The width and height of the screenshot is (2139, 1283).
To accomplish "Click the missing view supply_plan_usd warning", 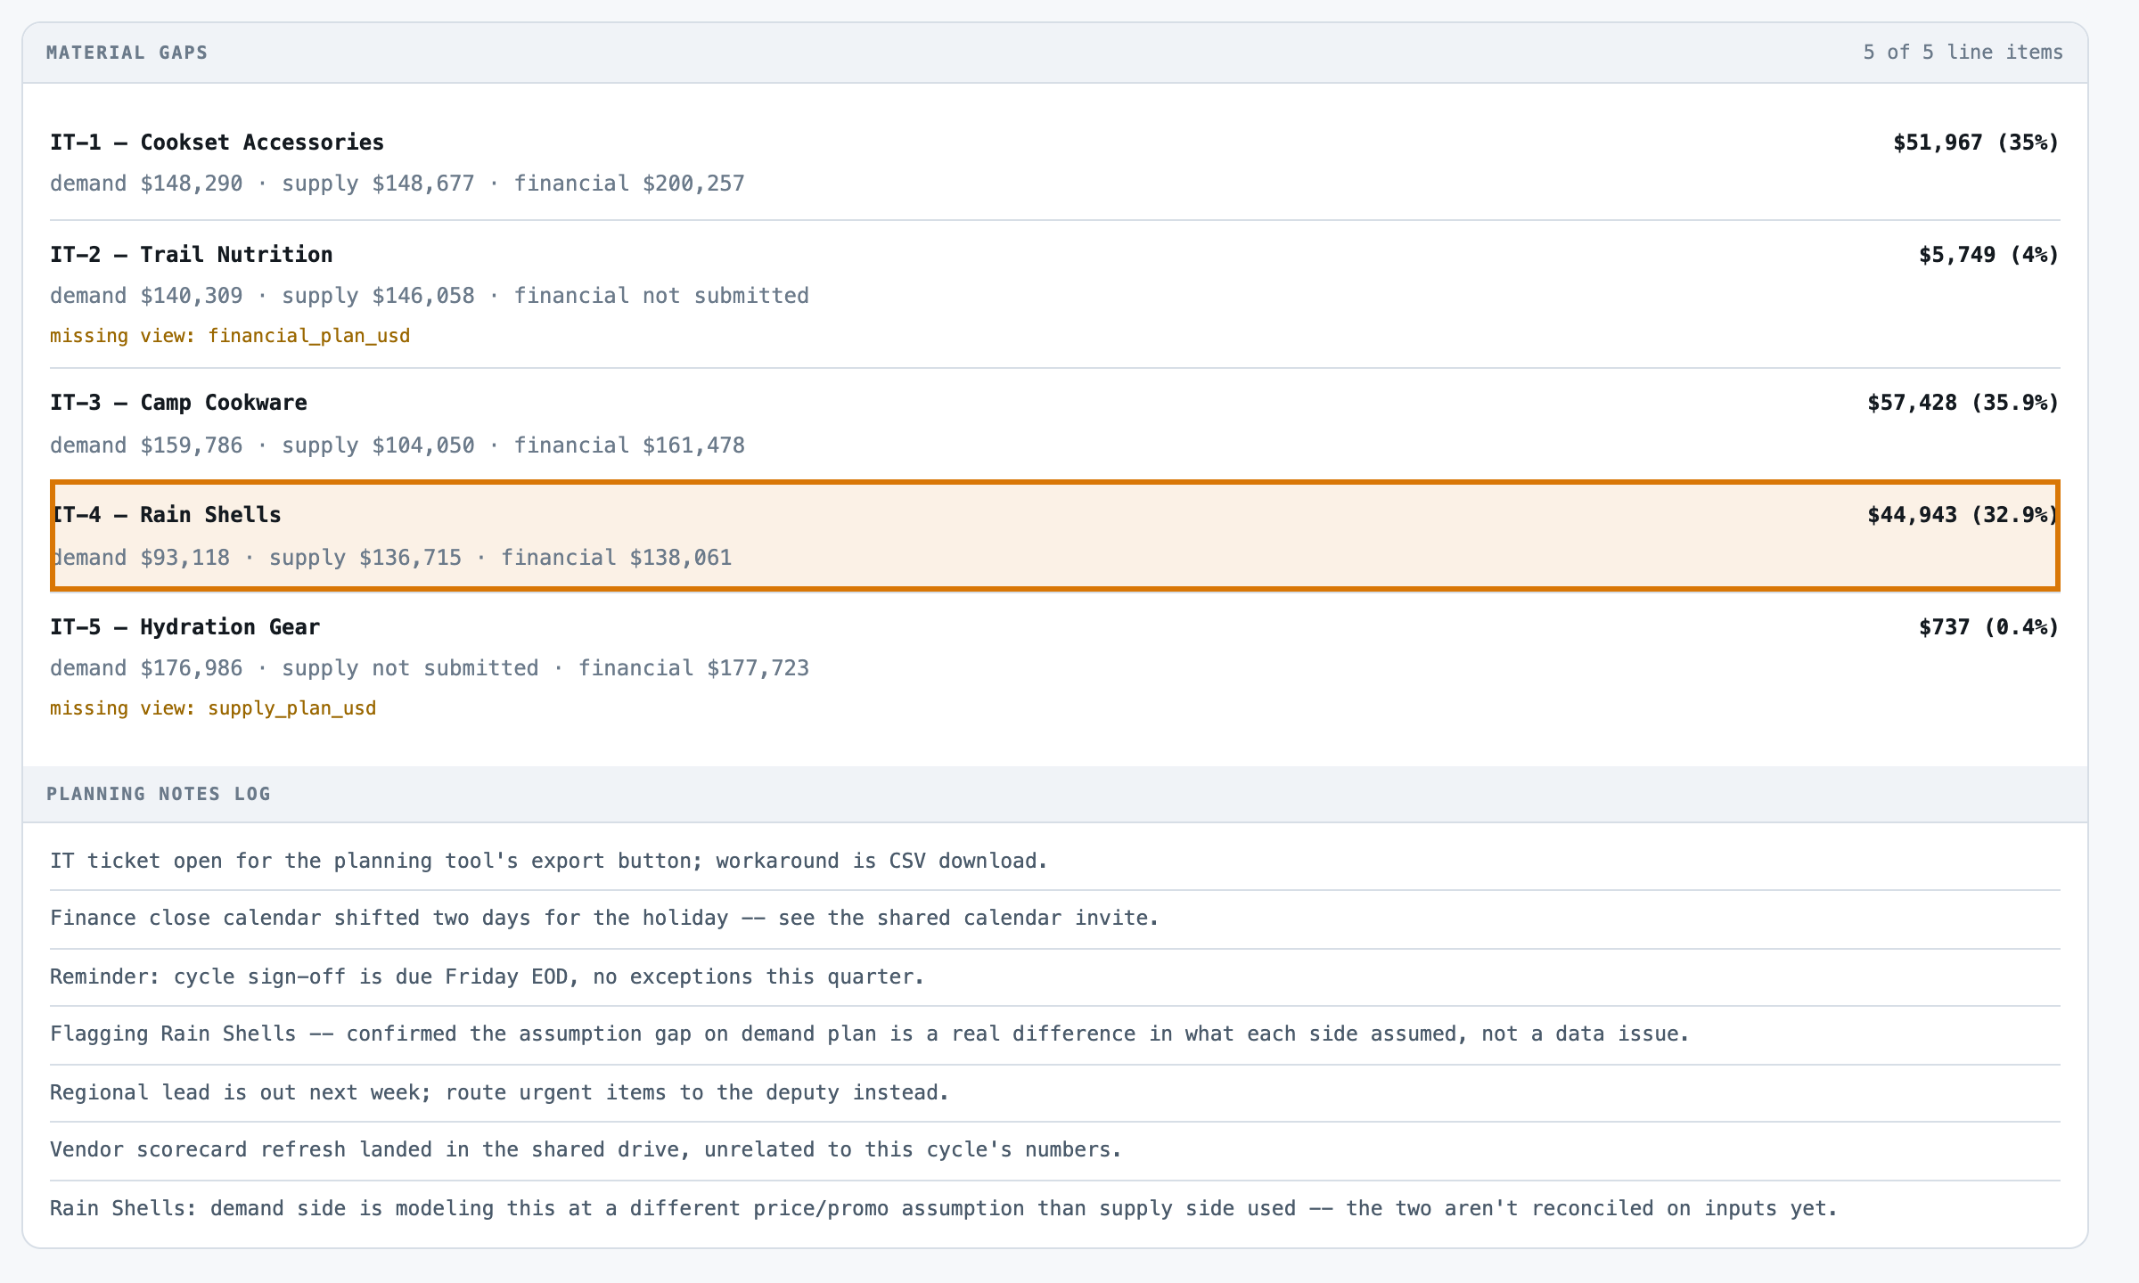I will click(213, 708).
